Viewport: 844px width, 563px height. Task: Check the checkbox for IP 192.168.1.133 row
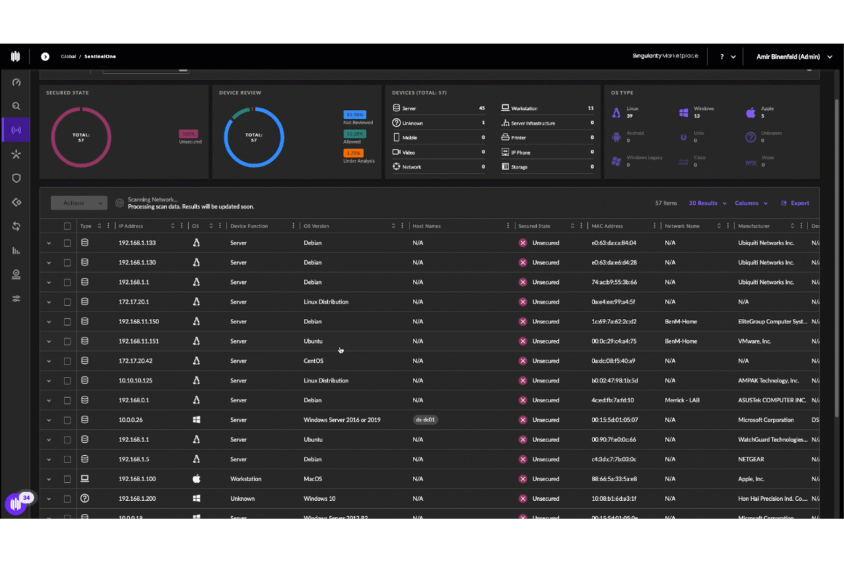pos(67,242)
